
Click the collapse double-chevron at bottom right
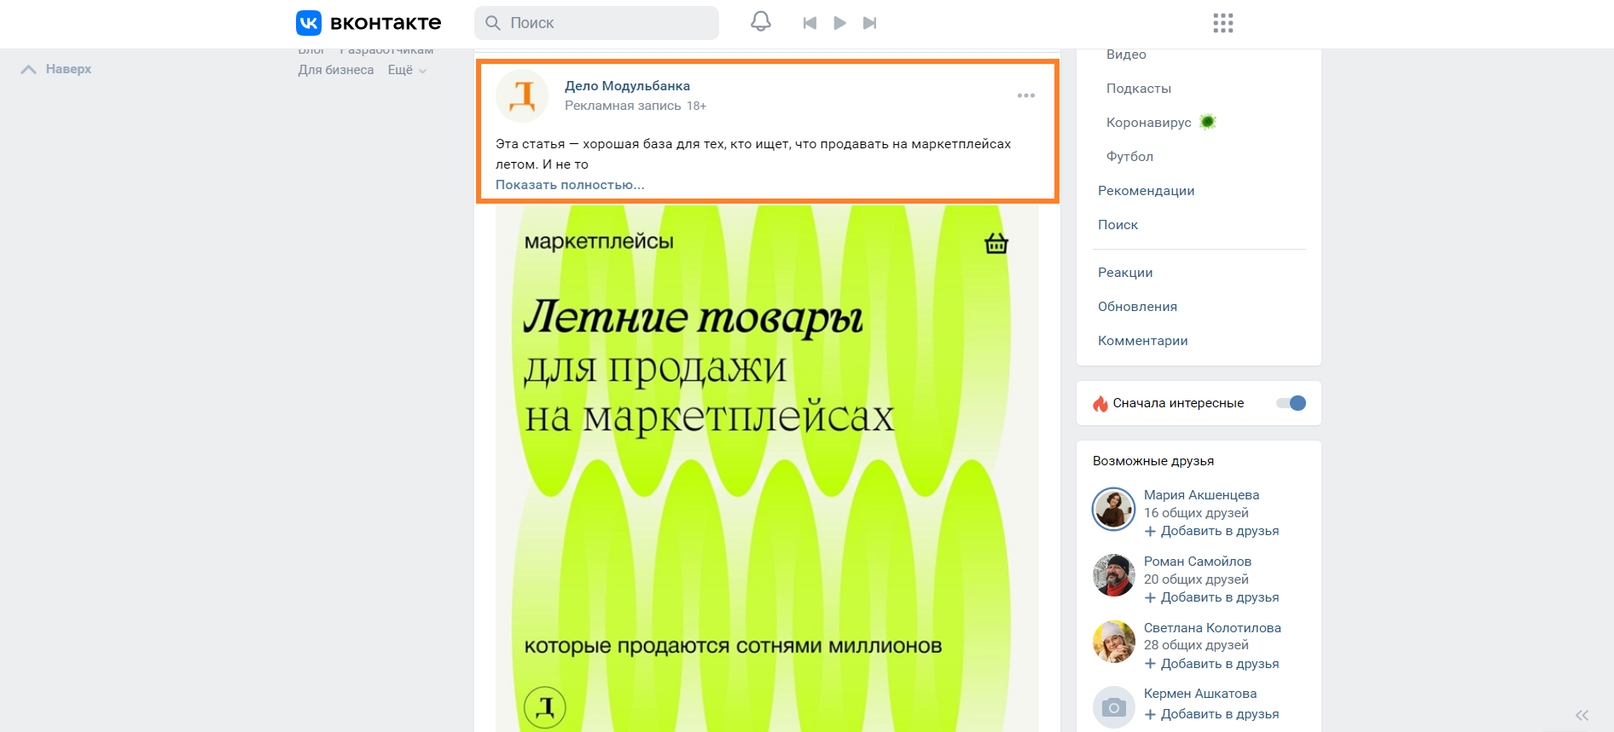point(1582,715)
